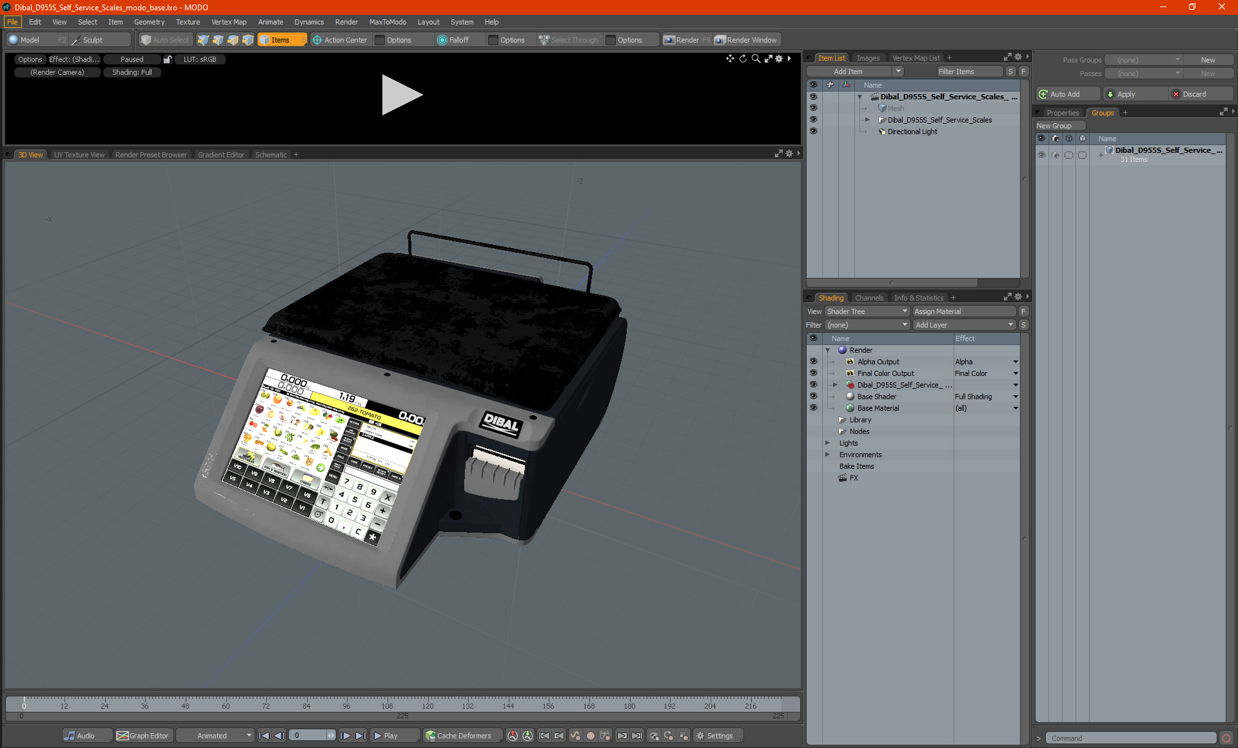Enable Auto Select tool
Image resolution: width=1238 pixels, height=748 pixels.
165,40
